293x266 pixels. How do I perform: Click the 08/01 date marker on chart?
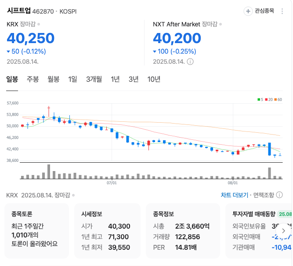click(x=233, y=183)
